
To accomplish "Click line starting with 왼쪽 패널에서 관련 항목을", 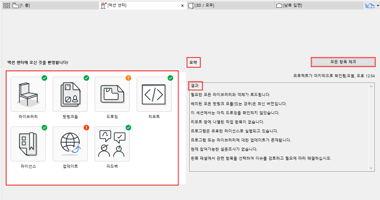I will tap(261, 158).
